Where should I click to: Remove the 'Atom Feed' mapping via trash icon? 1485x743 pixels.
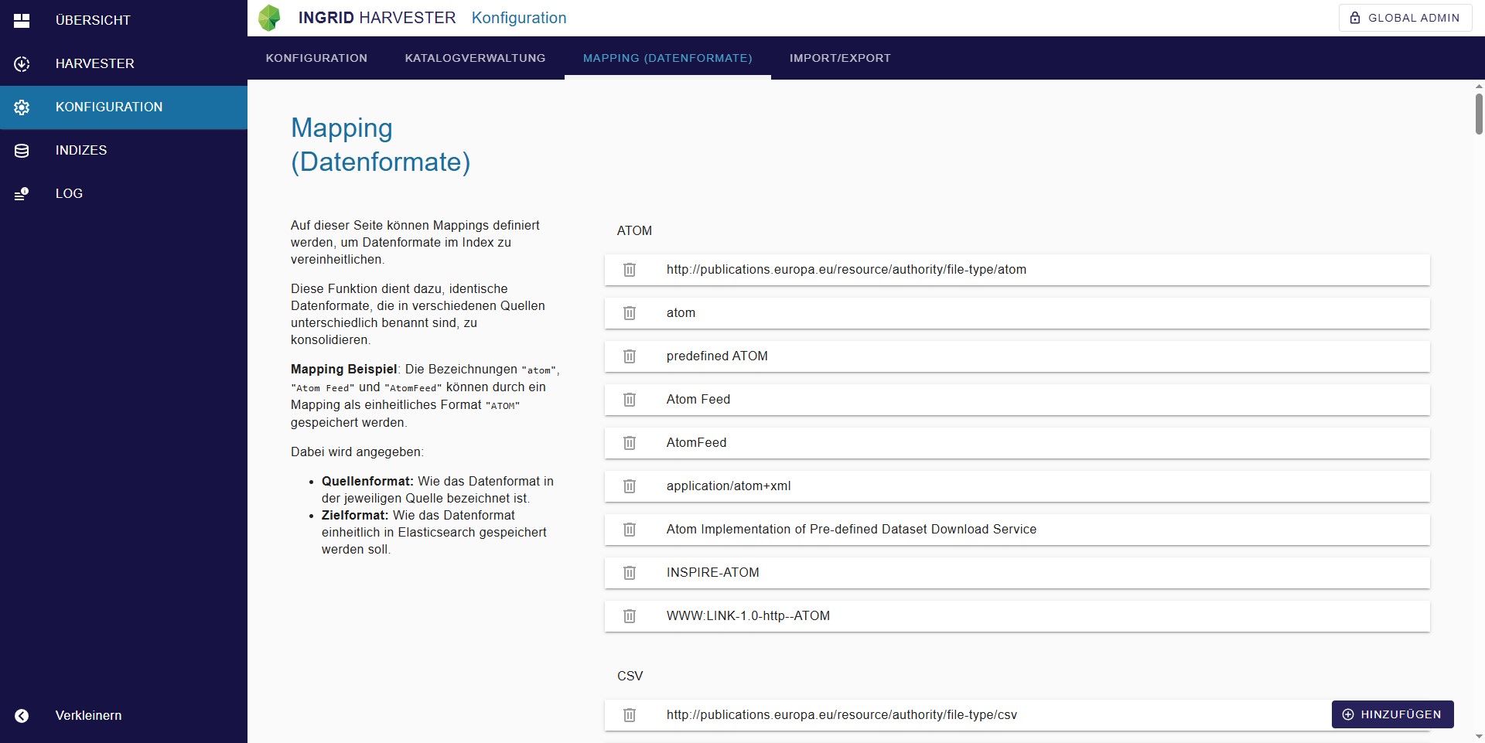click(x=630, y=400)
